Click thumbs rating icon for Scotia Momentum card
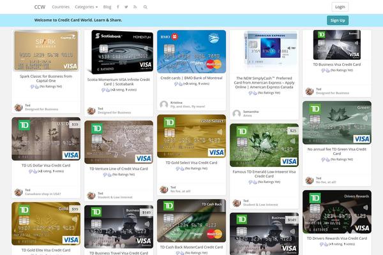383x255 pixels. point(105,90)
